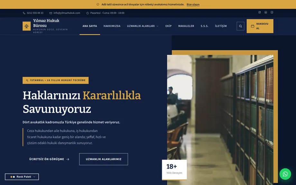Click the clock icon beside Pazartesi - Cuma: 09:00 - 18:00
Viewport: 296px width, 185px height.
point(88,13)
